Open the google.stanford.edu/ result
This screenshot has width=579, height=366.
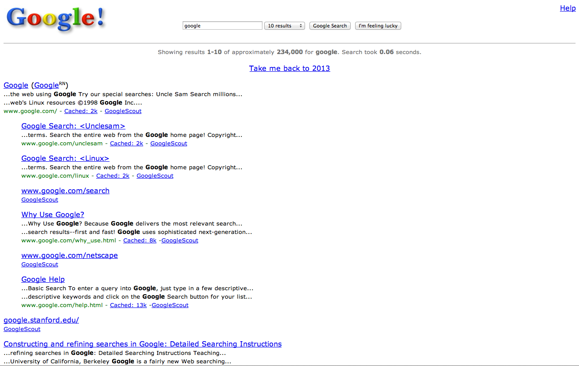coord(41,320)
